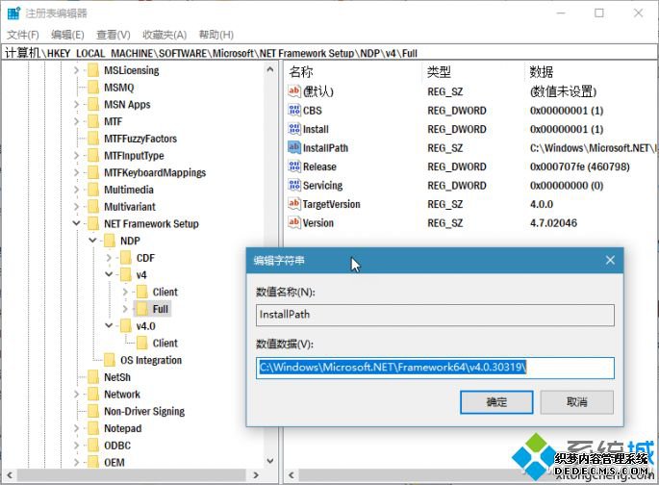659x485 pixels.
Task: Click the NetSh folder icon
Action: (93, 377)
